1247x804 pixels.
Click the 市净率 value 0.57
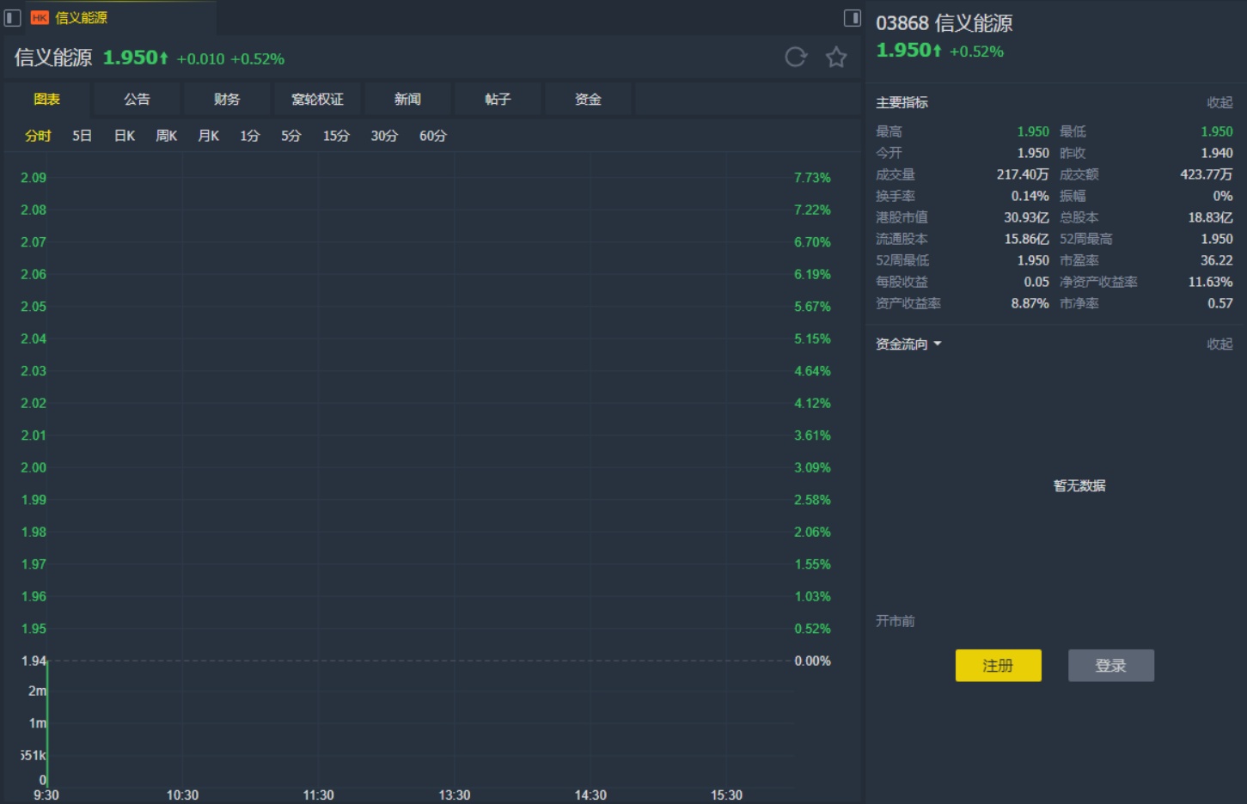tap(1220, 303)
